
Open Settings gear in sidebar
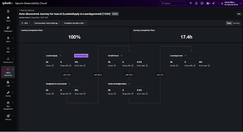click(x=8, y=117)
